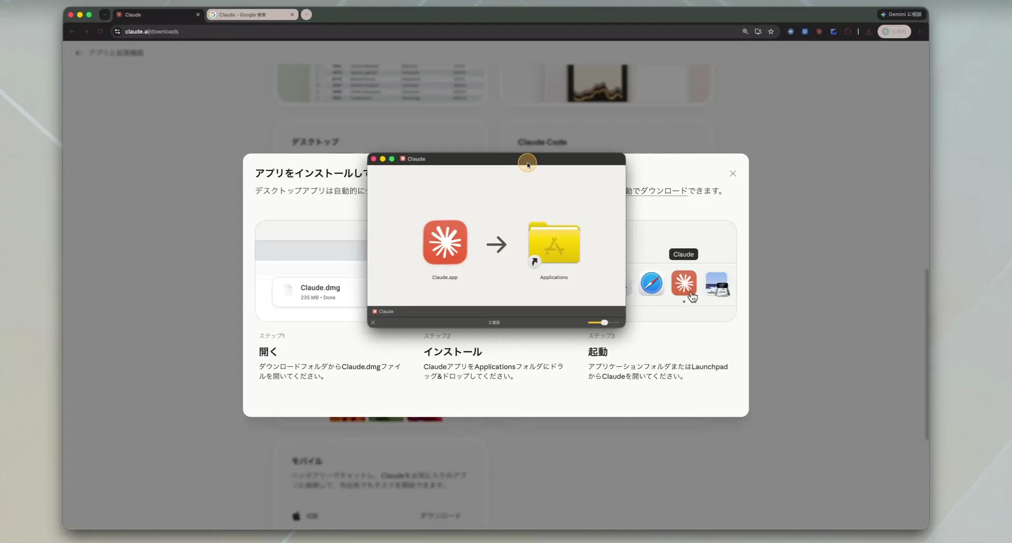Image resolution: width=1012 pixels, height=543 pixels.
Task: Click the blue gear extension icon
Action: [805, 32]
